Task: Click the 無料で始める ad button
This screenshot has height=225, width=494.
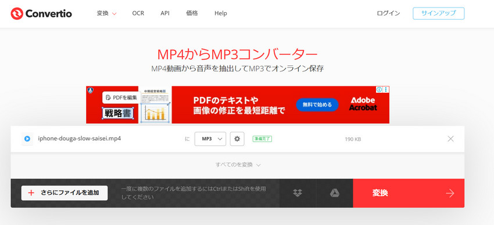Action: click(x=317, y=105)
